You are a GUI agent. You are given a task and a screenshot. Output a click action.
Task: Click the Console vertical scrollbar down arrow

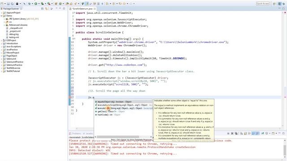(285, 157)
